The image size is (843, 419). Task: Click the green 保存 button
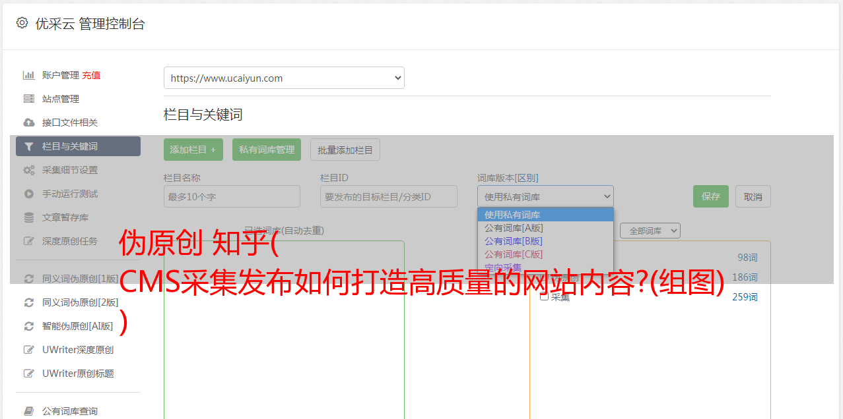[x=711, y=196]
